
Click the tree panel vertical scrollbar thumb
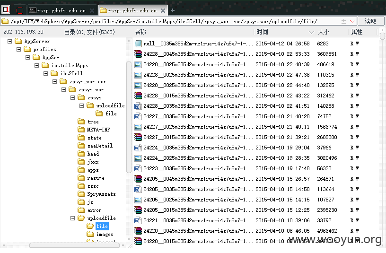tap(129, 117)
